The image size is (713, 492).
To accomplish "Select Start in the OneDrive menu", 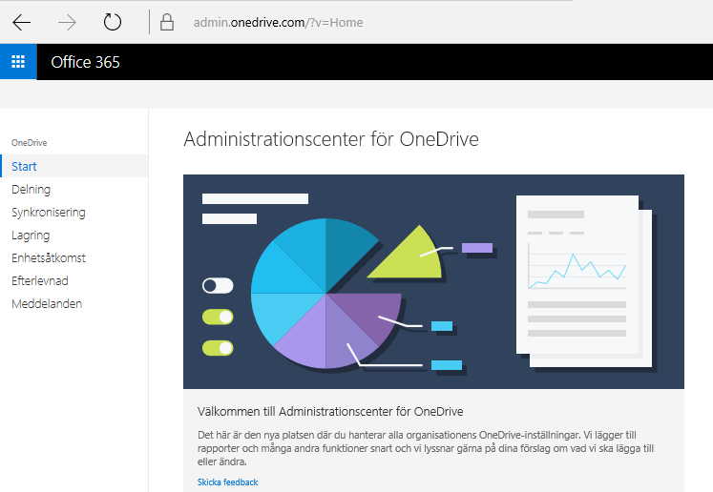I will [74, 166].
